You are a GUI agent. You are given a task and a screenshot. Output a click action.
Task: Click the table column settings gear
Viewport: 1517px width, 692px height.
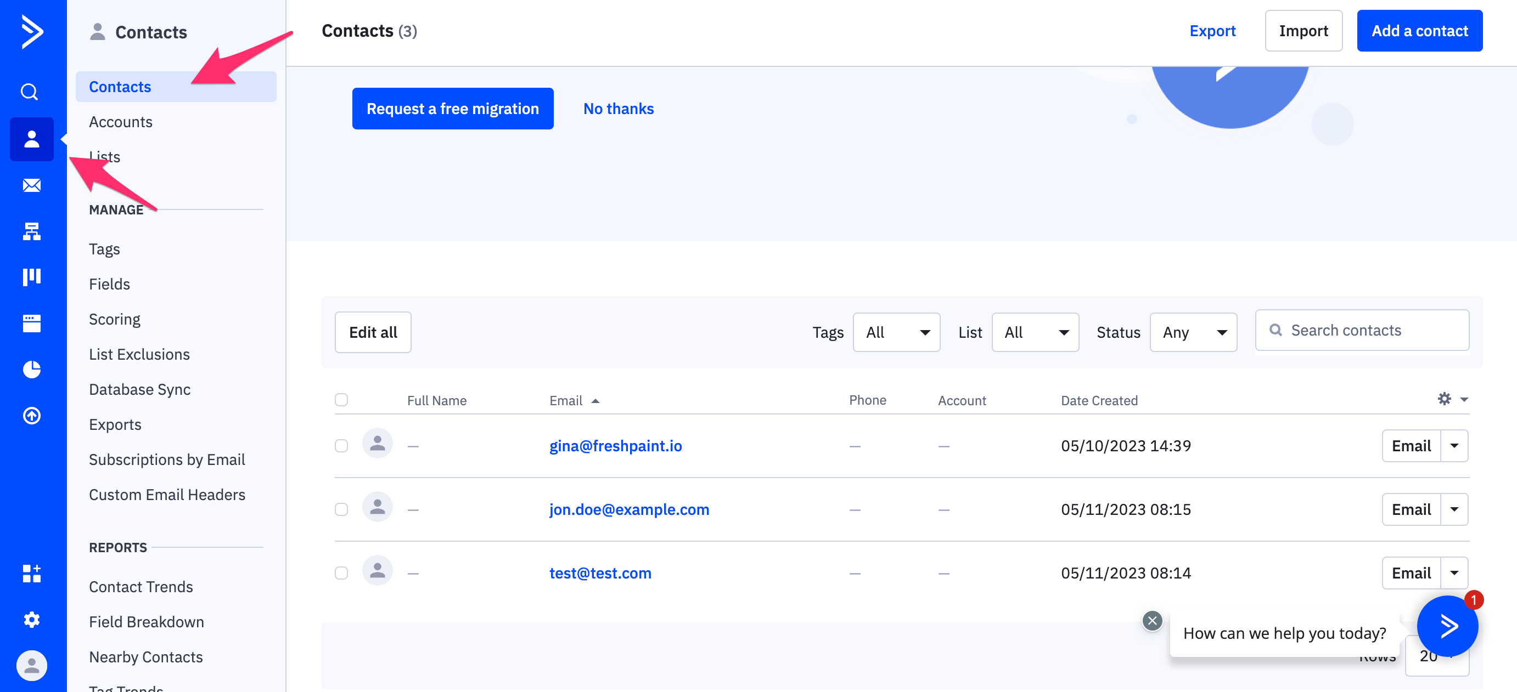1444,399
